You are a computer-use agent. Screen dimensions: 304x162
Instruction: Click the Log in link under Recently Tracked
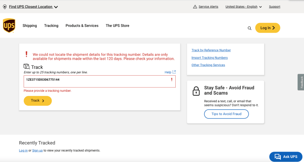click(x=23, y=151)
